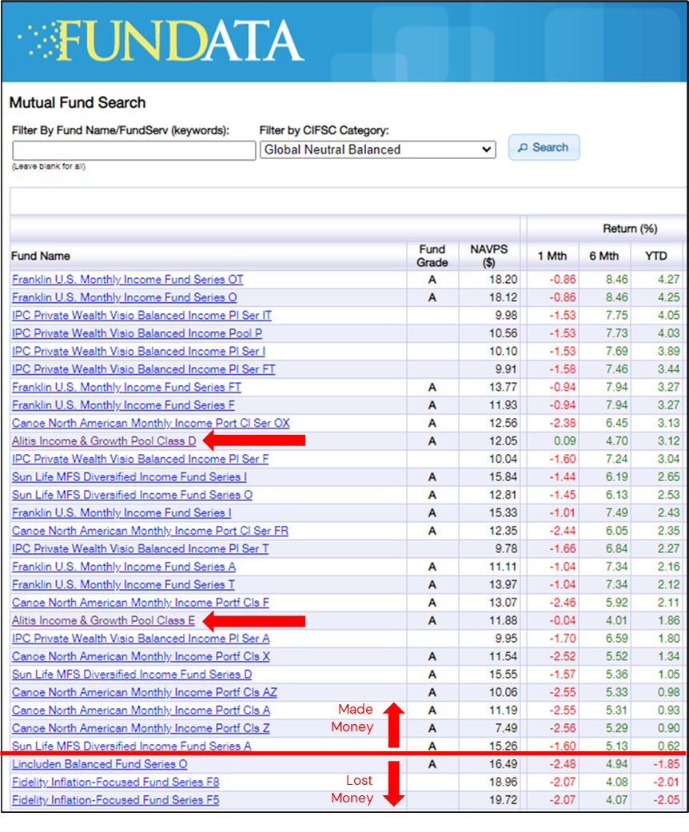689x832 pixels.
Task: Click YTD return value 3.12
Action: (668, 441)
